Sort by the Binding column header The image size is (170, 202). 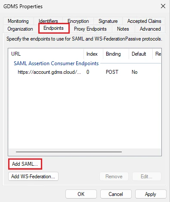click(116, 54)
